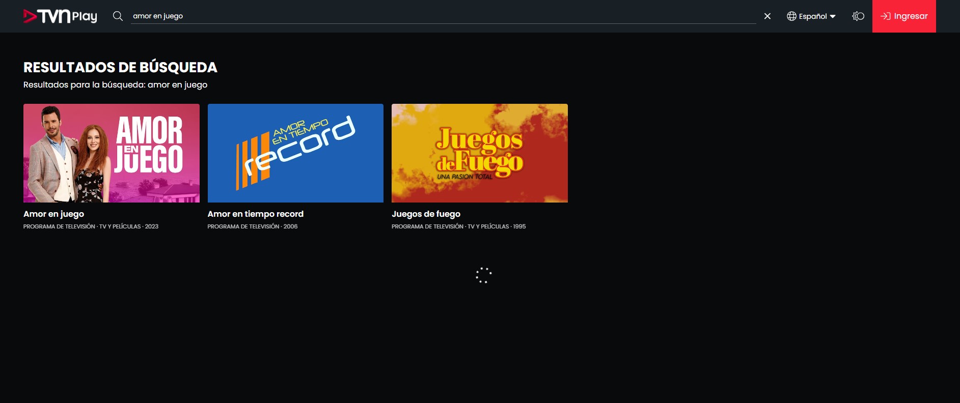Open the Amor en tiempo record thumbnail
The height and width of the screenshot is (403, 960).
pyautogui.click(x=295, y=153)
